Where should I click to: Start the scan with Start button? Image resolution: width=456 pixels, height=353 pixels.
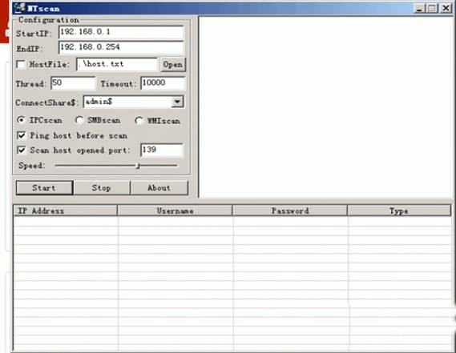[x=44, y=188]
